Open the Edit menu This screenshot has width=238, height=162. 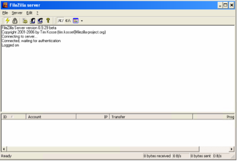tap(29, 13)
